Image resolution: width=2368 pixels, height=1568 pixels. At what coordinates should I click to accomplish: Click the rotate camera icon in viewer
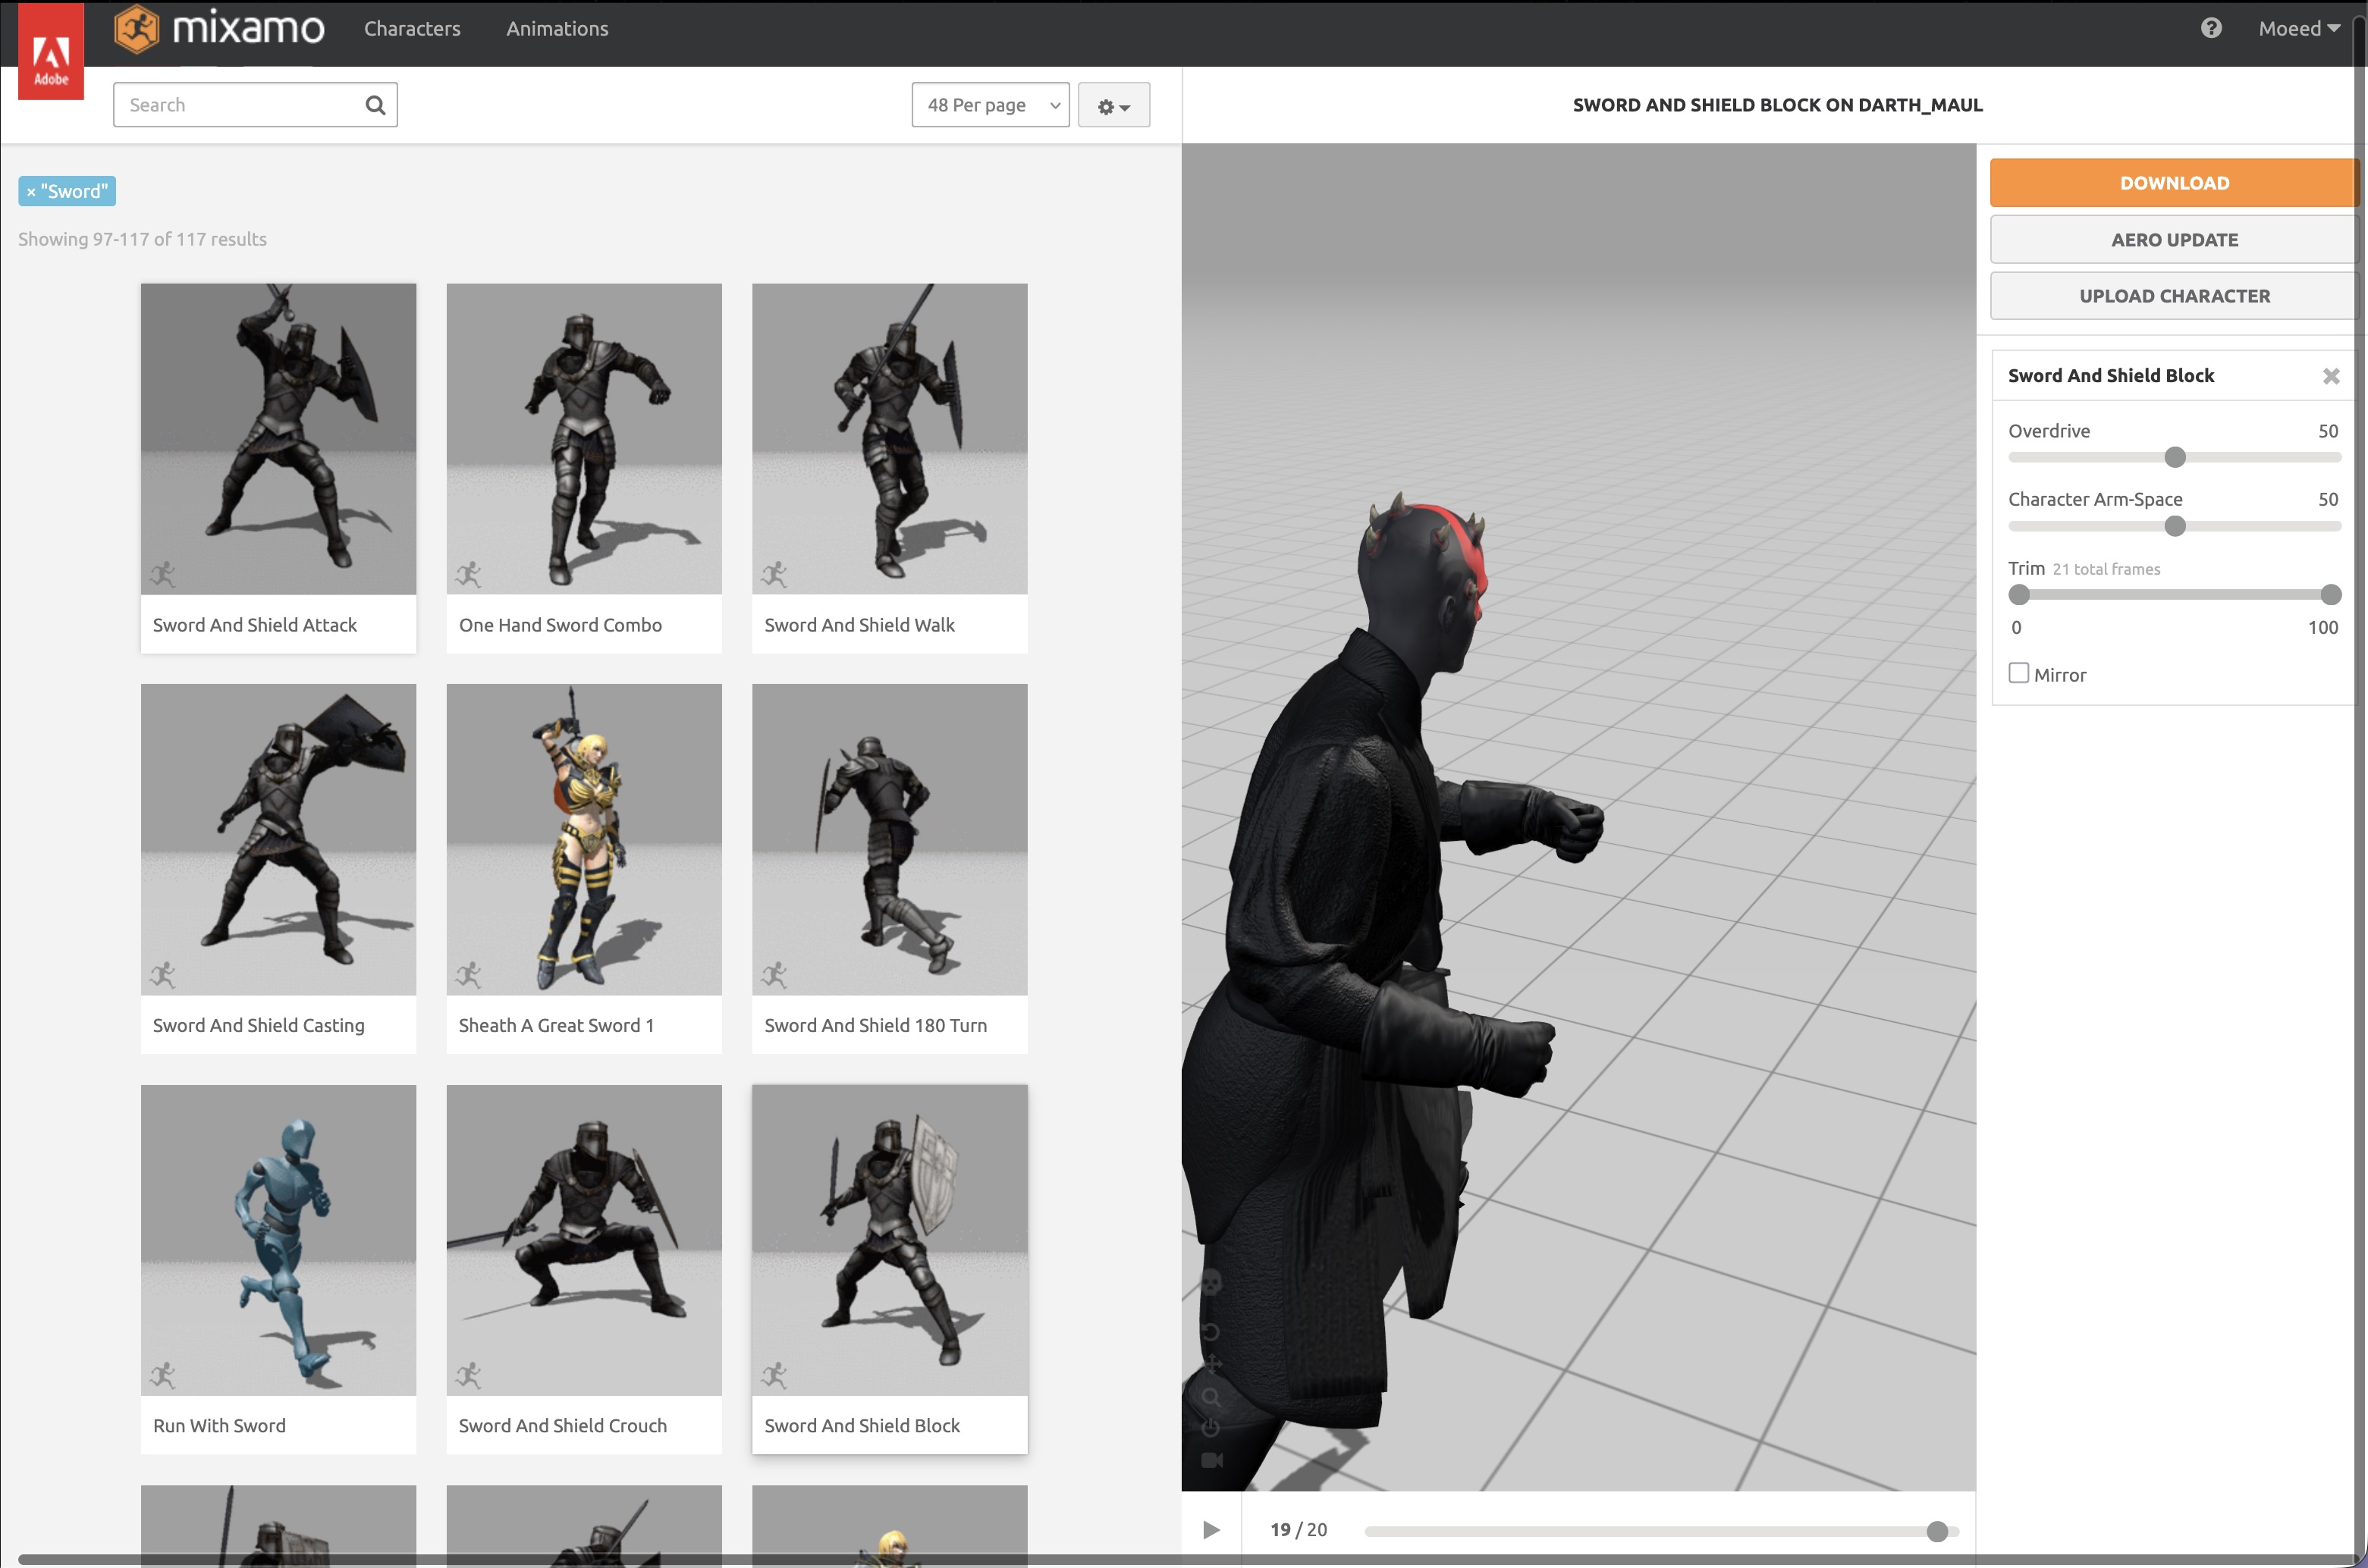1211,1332
